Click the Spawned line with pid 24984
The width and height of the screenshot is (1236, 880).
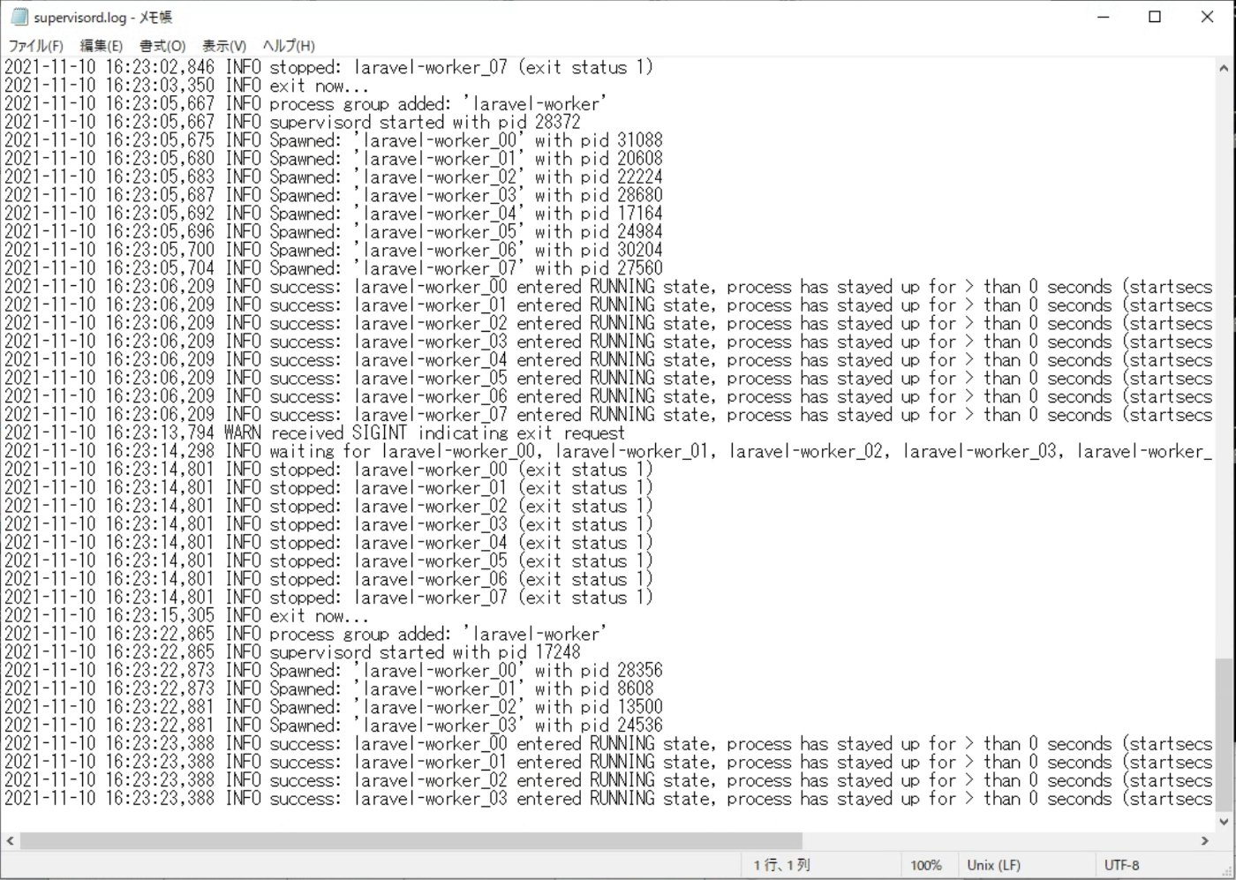click(334, 232)
